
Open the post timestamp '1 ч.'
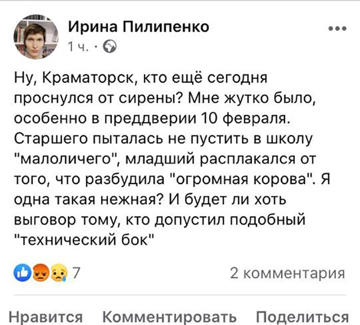[x=77, y=48]
